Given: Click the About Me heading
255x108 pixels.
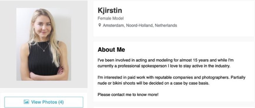Looking at the screenshot, I should pyautogui.click(x=111, y=50).
